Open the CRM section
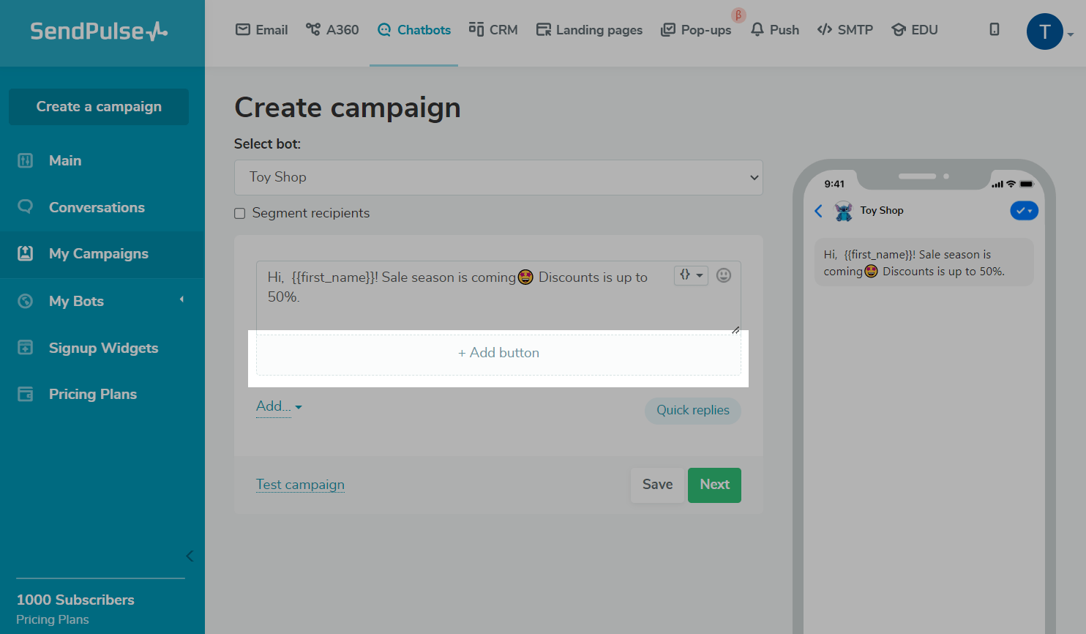Viewport: 1086px width, 634px height. [493, 30]
